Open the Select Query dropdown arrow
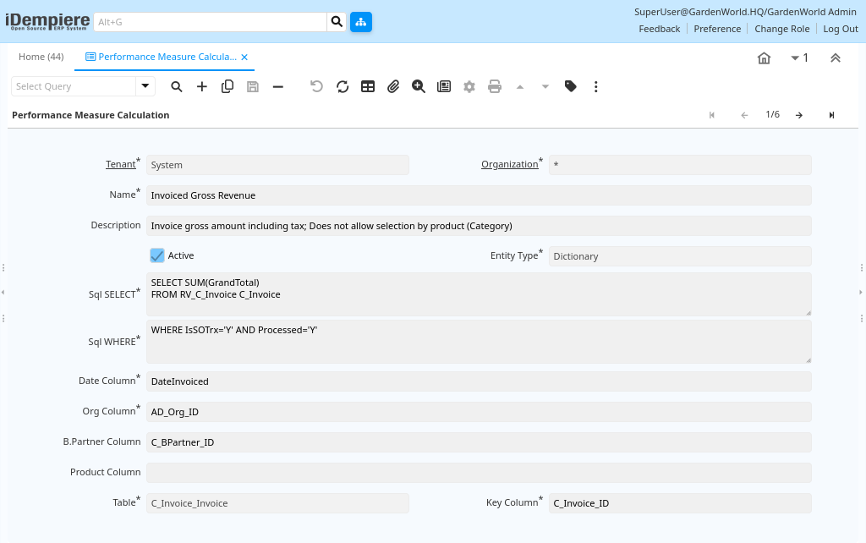Image resolution: width=866 pixels, height=543 pixels. (x=145, y=86)
